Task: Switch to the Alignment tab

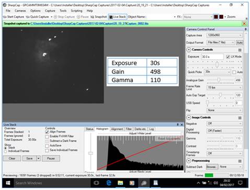Action: point(117,129)
